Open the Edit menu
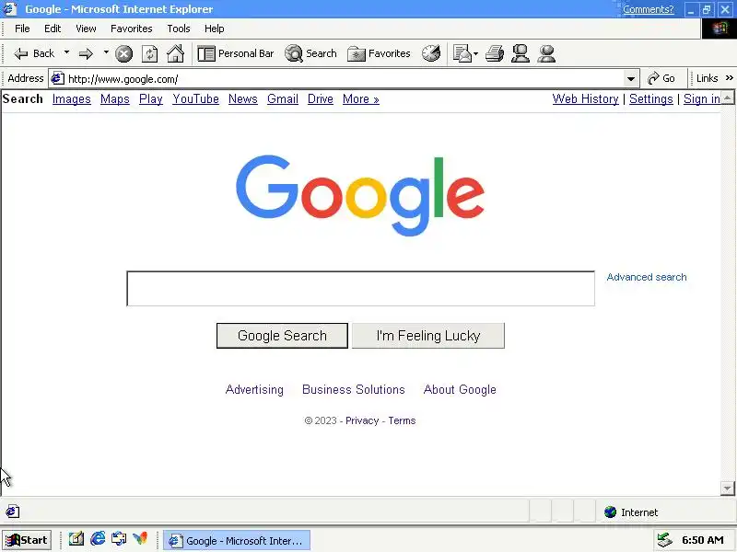Screen dimensions: 737x552 click(53, 29)
